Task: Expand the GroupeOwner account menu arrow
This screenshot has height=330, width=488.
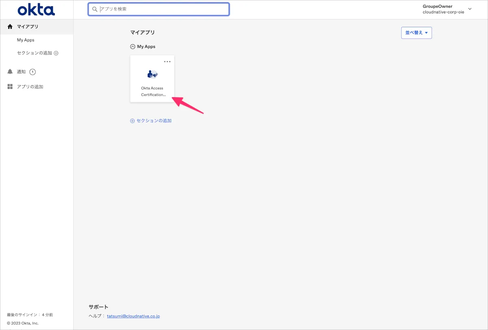Action: coord(470,9)
